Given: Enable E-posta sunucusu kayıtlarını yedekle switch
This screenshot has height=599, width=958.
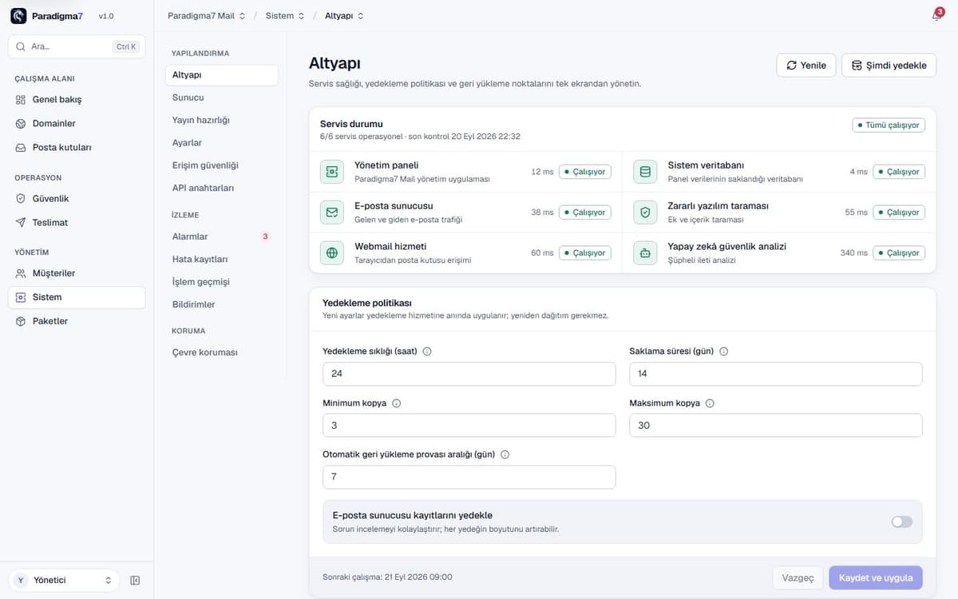Looking at the screenshot, I should tap(901, 522).
